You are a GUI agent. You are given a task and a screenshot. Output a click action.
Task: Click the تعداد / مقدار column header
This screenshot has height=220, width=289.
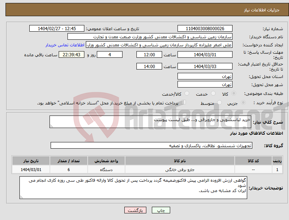click(69, 161)
